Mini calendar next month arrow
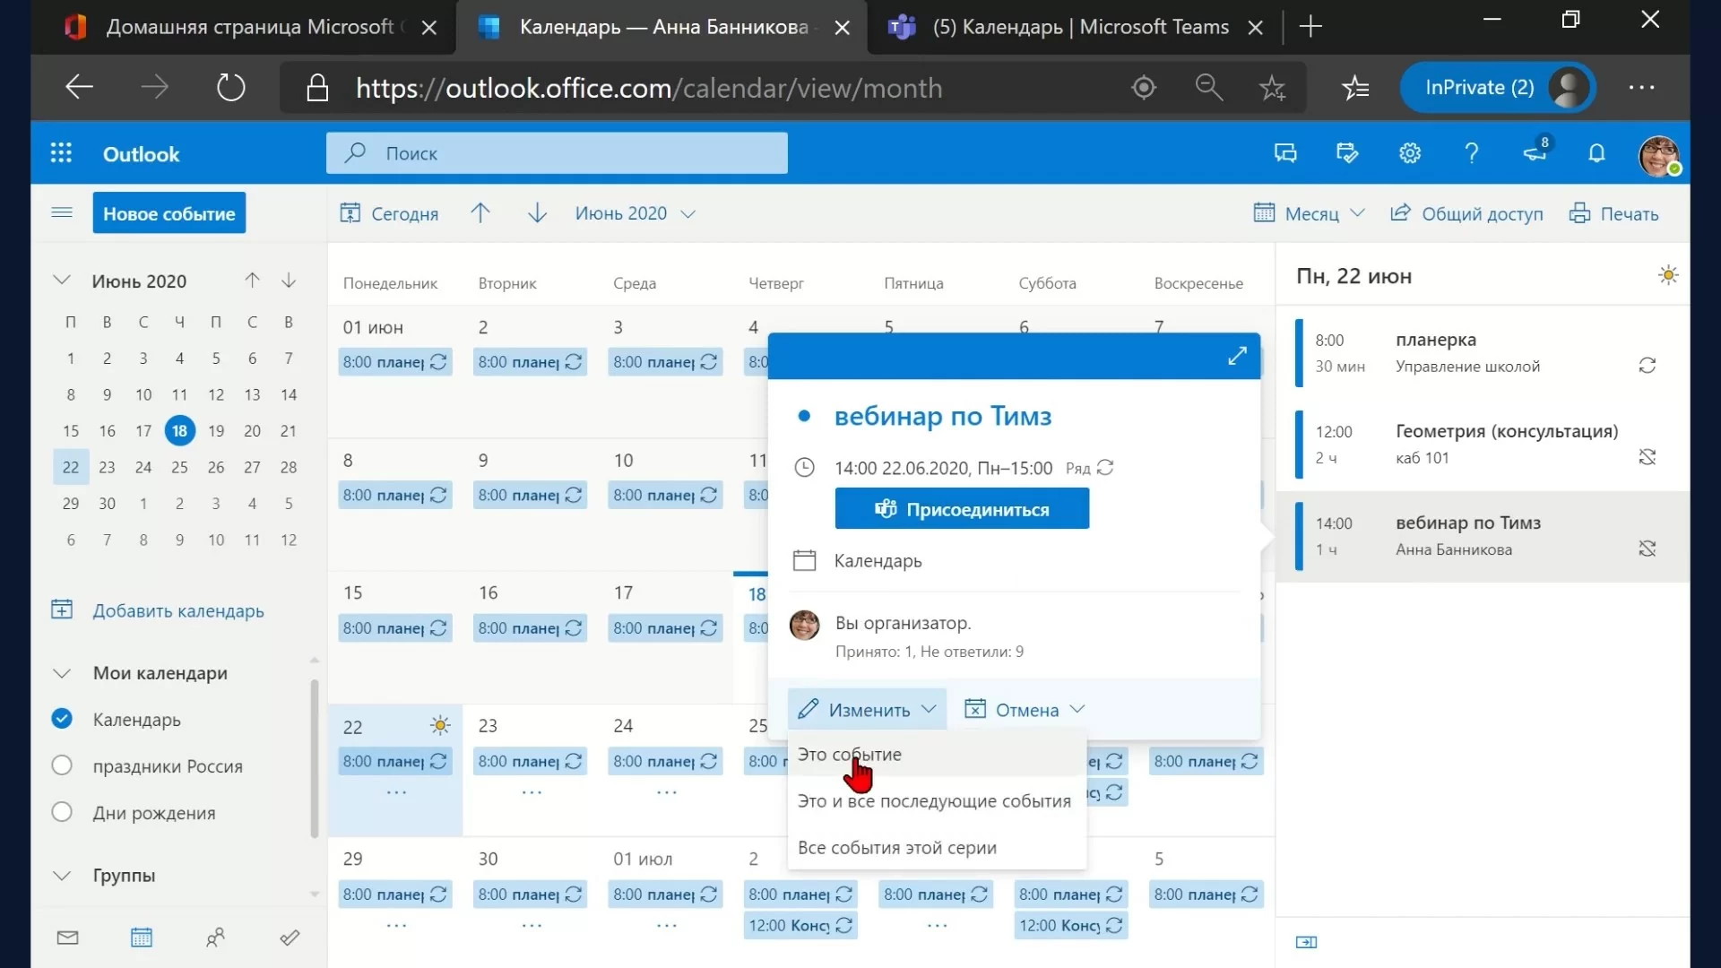Viewport: 1721px width, 968px height. (x=289, y=281)
